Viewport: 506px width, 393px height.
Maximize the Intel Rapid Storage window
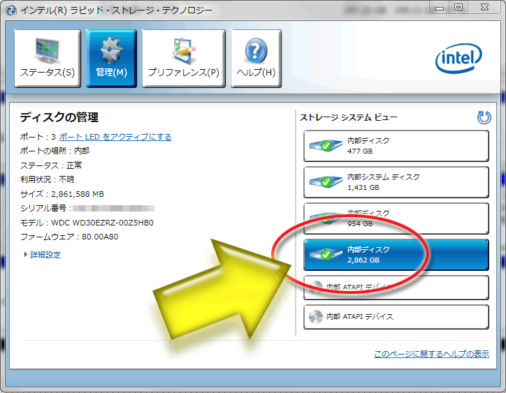(x=458, y=7)
